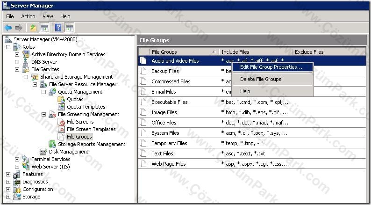The width and height of the screenshot is (371, 205).
Task: Expand the Configuration node
Action: tap(8, 190)
